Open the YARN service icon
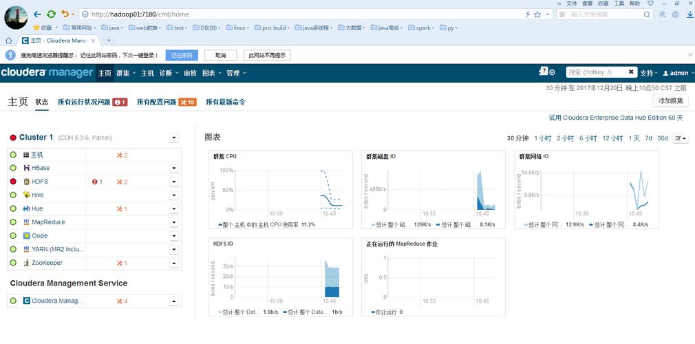The image size is (695, 344). 26,249
